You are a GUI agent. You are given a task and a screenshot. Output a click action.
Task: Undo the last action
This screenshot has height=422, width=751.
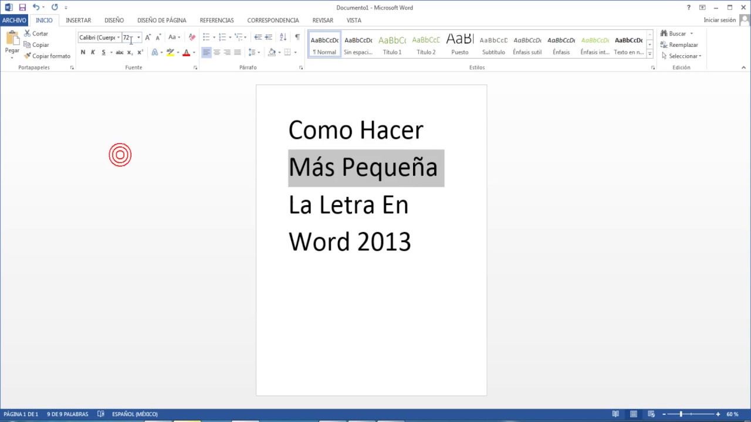[36, 8]
